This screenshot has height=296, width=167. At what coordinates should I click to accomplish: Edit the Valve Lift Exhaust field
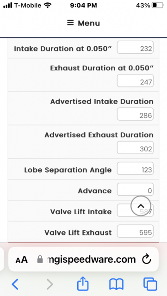click(135, 231)
